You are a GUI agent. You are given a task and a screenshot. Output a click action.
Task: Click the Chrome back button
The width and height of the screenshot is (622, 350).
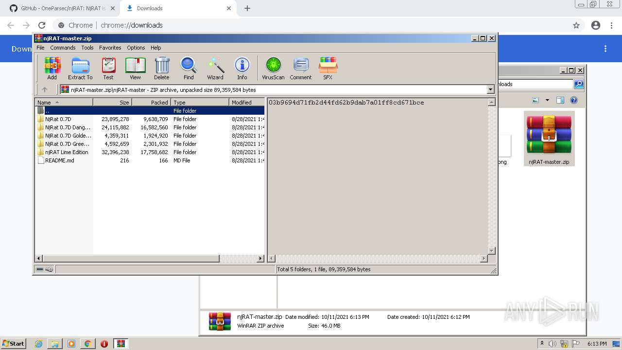click(11, 25)
